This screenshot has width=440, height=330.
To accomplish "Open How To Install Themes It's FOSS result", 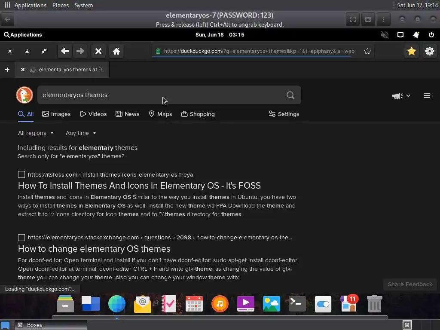I will click(x=139, y=186).
